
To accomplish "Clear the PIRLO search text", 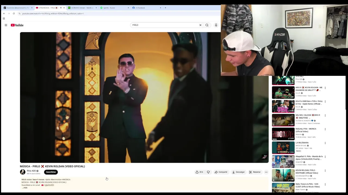I will [200, 25].
